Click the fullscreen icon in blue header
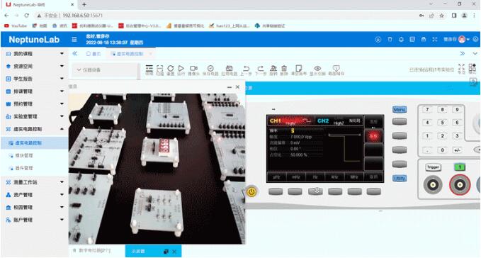This screenshot has width=481, height=258. click(x=435, y=39)
